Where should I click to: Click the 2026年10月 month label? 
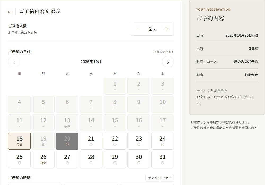tap(91, 62)
